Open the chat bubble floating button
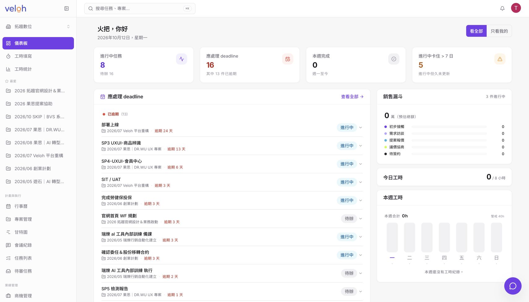Image resolution: width=529 pixels, height=302 pixels. coord(513,286)
